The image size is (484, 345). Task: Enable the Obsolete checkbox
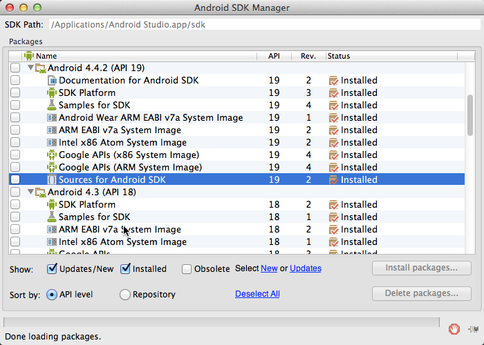point(187,269)
